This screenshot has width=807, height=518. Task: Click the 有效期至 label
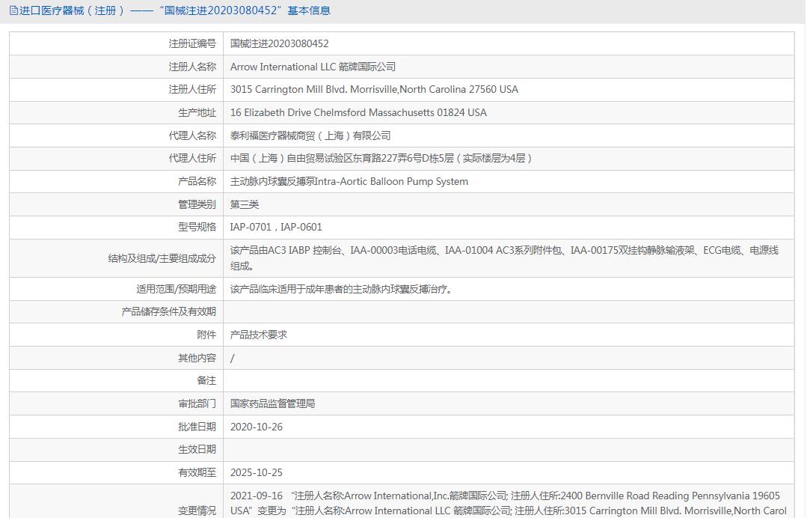pos(197,473)
